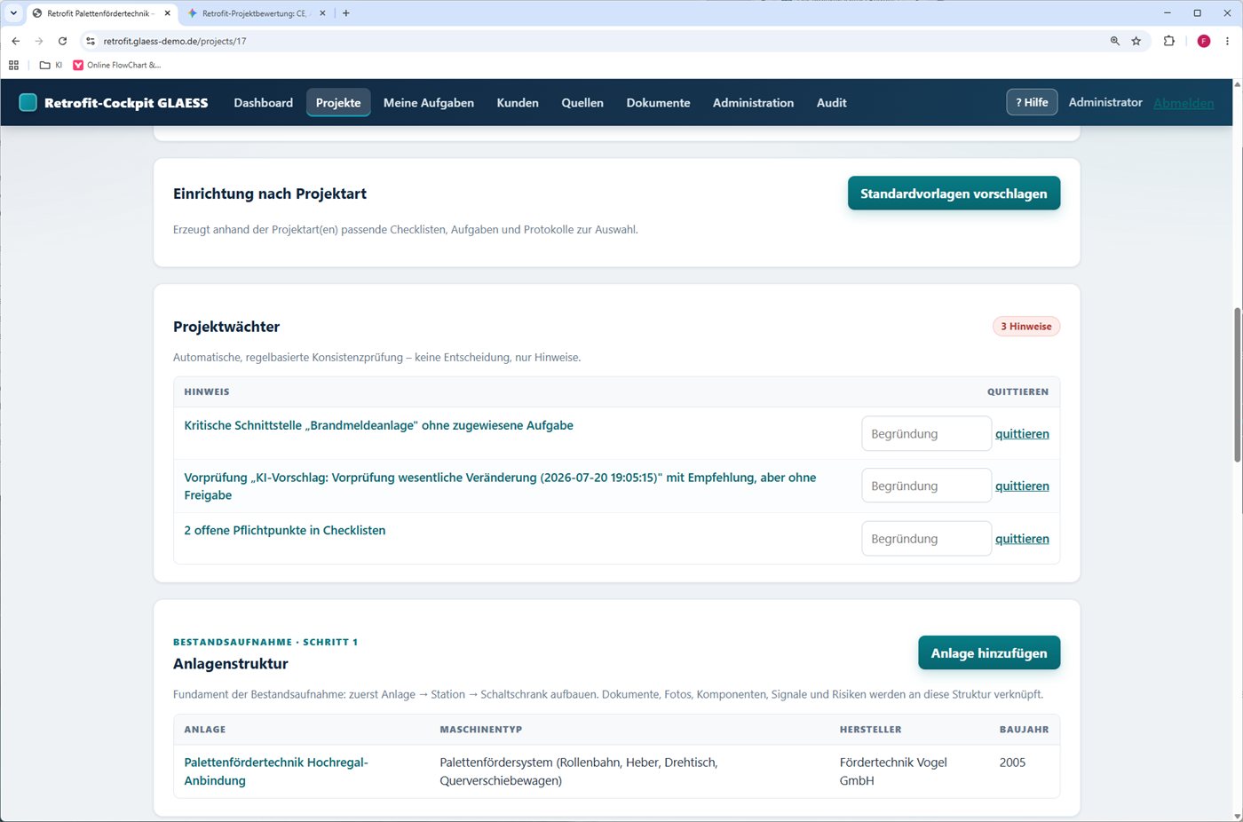This screenshot has height=822, width=1243.
Task: Open the Extensions puzzle icon
Action: point(1168,41)
